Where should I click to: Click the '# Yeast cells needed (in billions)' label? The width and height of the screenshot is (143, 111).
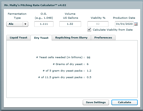(x=60, y=57)
